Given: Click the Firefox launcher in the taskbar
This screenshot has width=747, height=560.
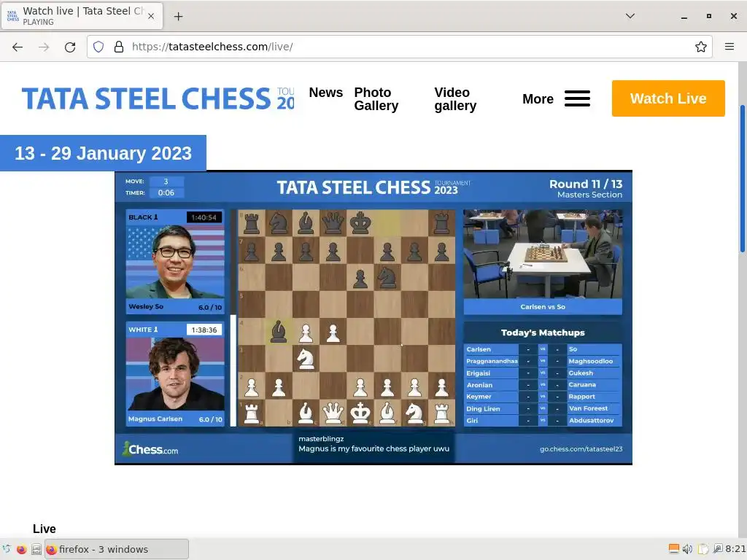Looking at the screenshot, I should (x=21, y=550).
